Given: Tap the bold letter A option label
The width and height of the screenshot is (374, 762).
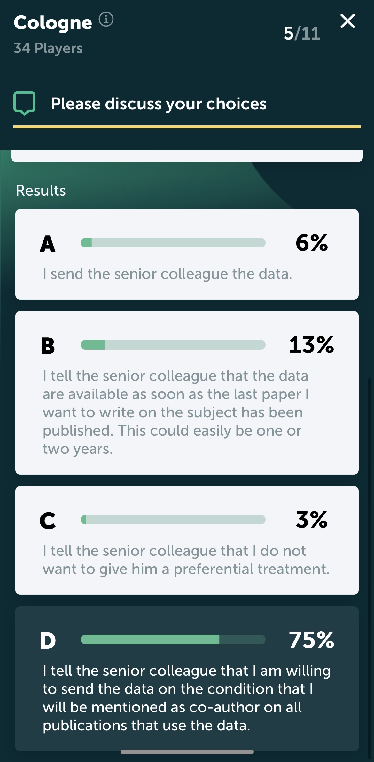Looking at the screenshot, I should click(48, 244).
